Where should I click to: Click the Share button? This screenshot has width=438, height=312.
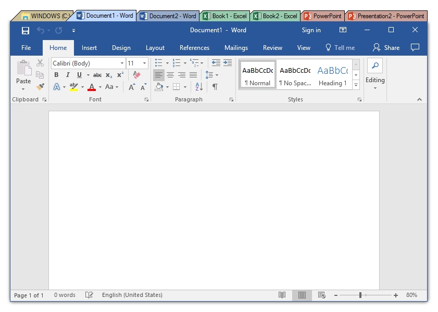386,48
